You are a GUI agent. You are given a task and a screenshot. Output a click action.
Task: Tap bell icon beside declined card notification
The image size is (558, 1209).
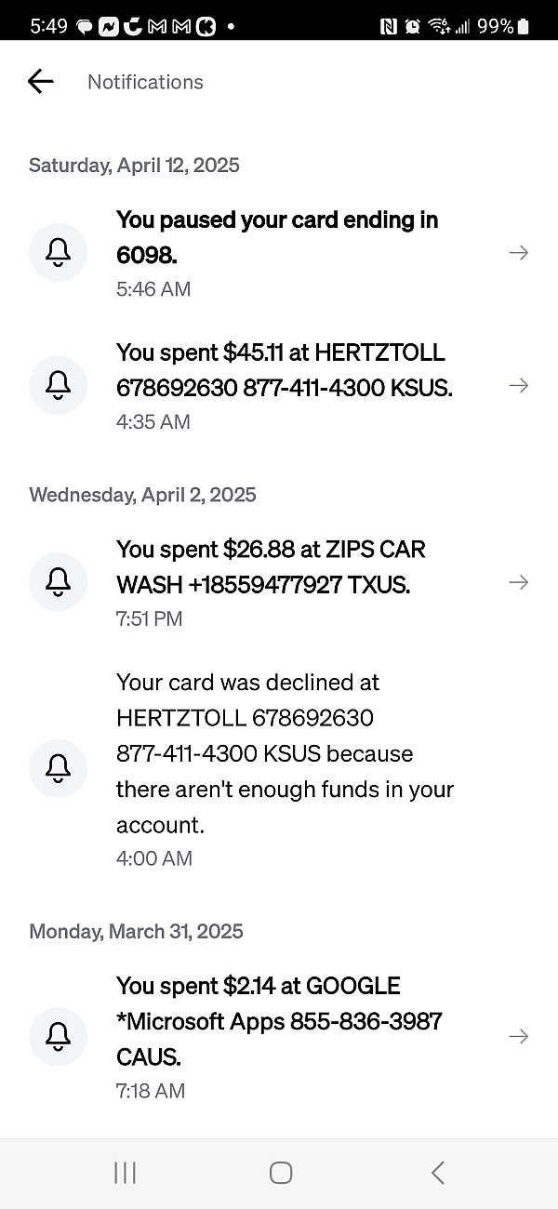(x=58, y=769)
